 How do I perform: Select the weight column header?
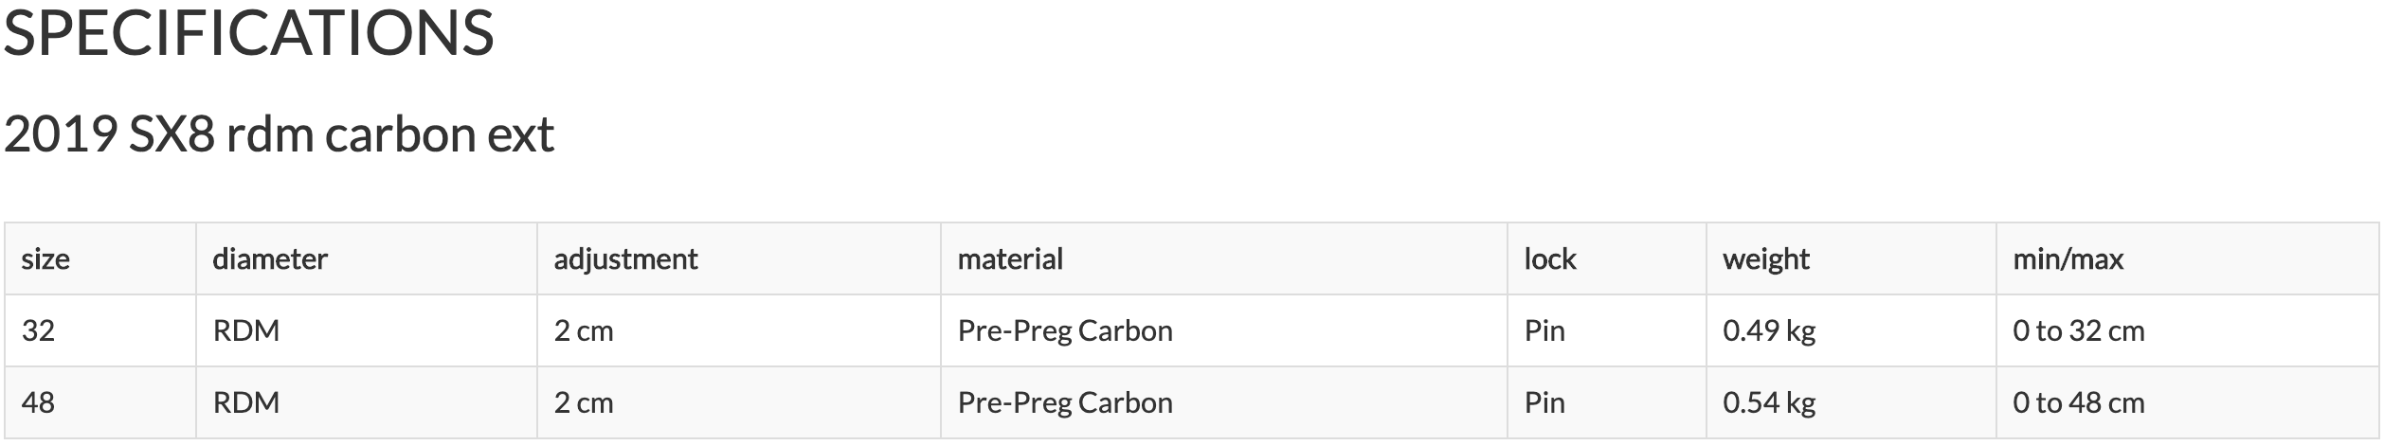1765,259
